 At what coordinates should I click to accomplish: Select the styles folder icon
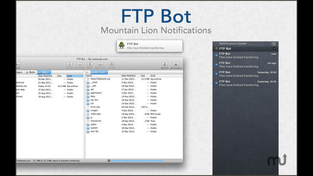pos(88,125)
